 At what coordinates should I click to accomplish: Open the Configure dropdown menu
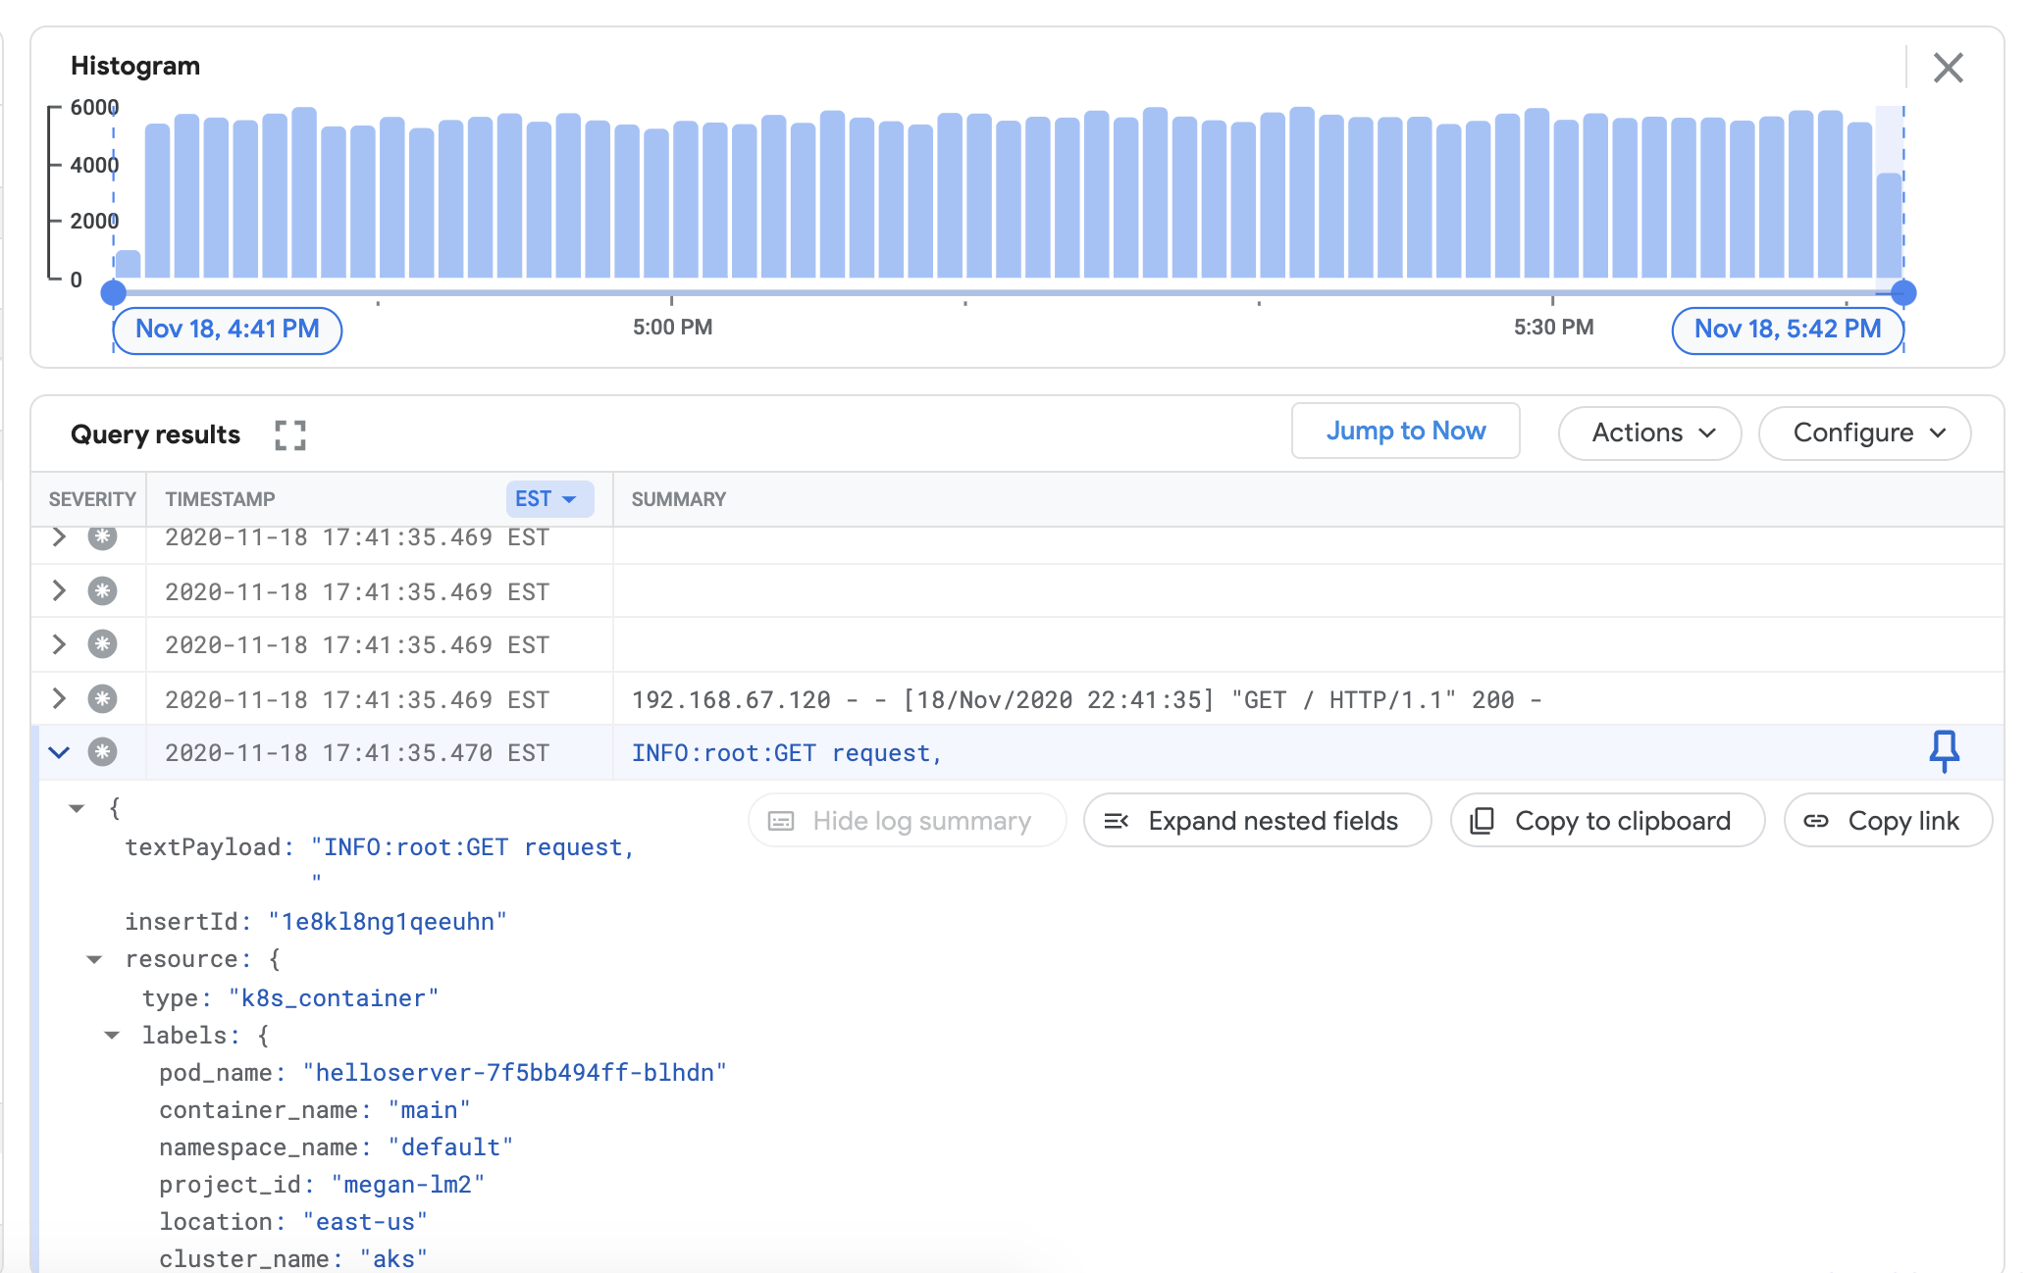pos(1868,432)
